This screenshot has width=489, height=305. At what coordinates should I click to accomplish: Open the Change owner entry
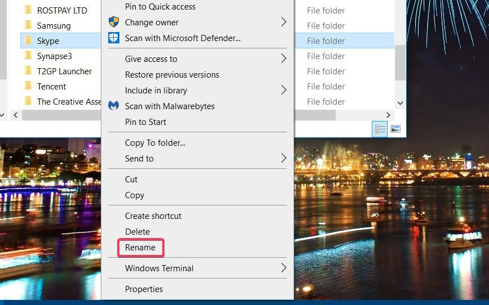152,23
